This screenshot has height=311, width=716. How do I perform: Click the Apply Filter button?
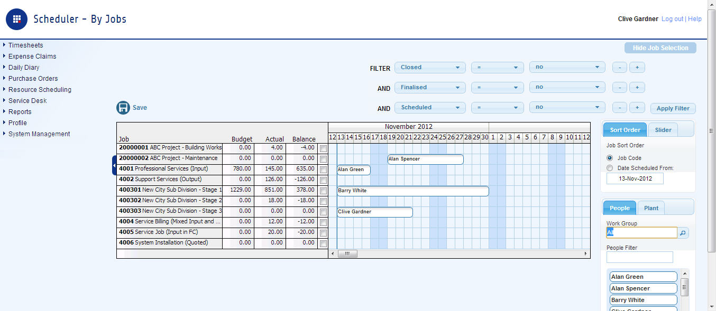click(673, 108)
